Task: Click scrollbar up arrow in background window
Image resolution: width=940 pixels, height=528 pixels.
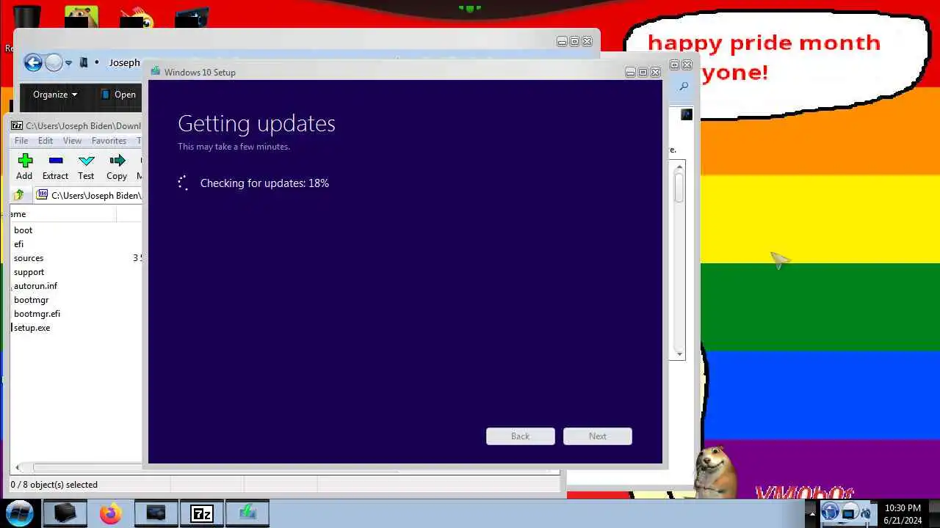Action: click(x=679, y=167)
